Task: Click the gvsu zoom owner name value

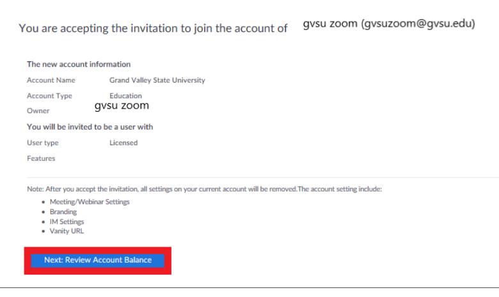Action: click(122, 105)
